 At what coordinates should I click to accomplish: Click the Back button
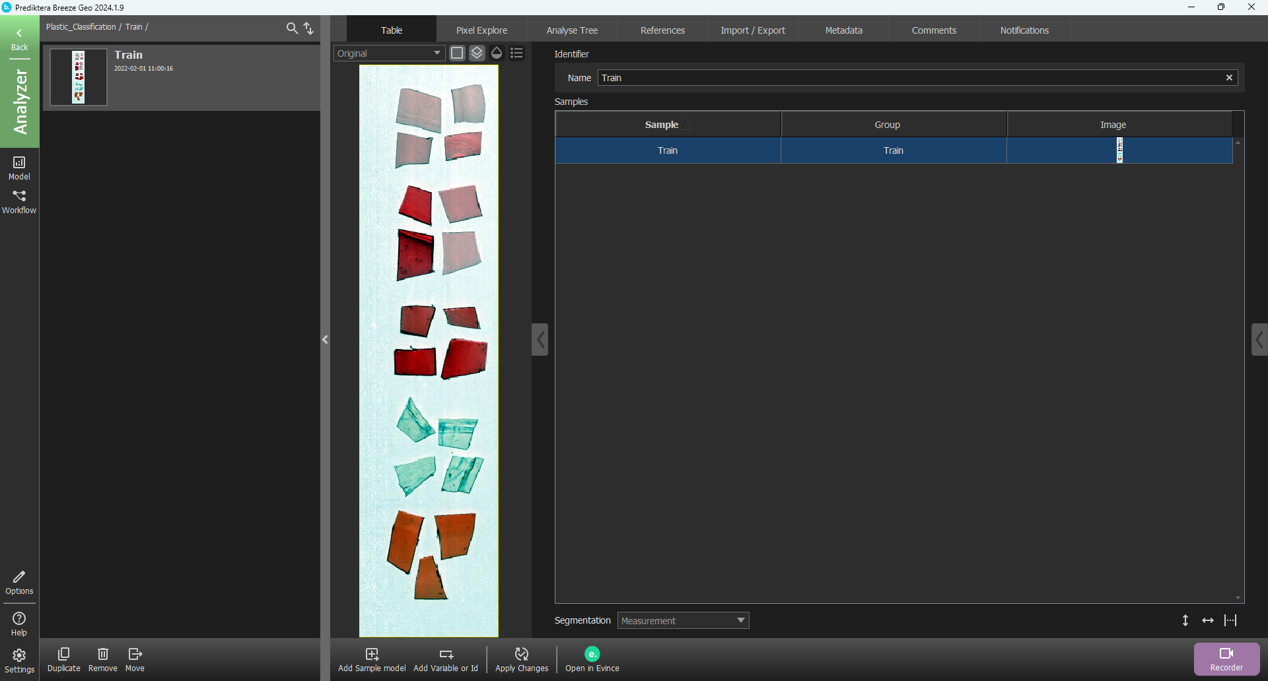(19, 39)
